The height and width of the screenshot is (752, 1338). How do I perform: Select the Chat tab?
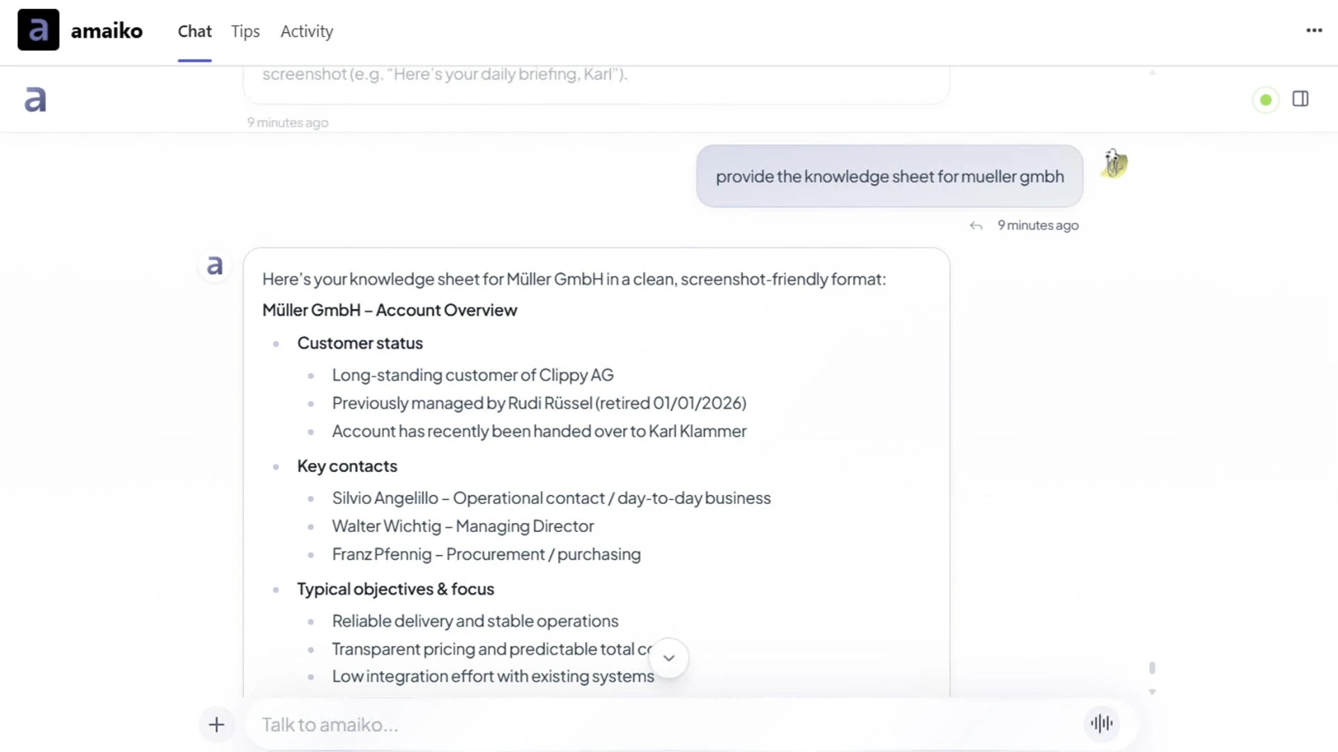[x=194, y=31]
